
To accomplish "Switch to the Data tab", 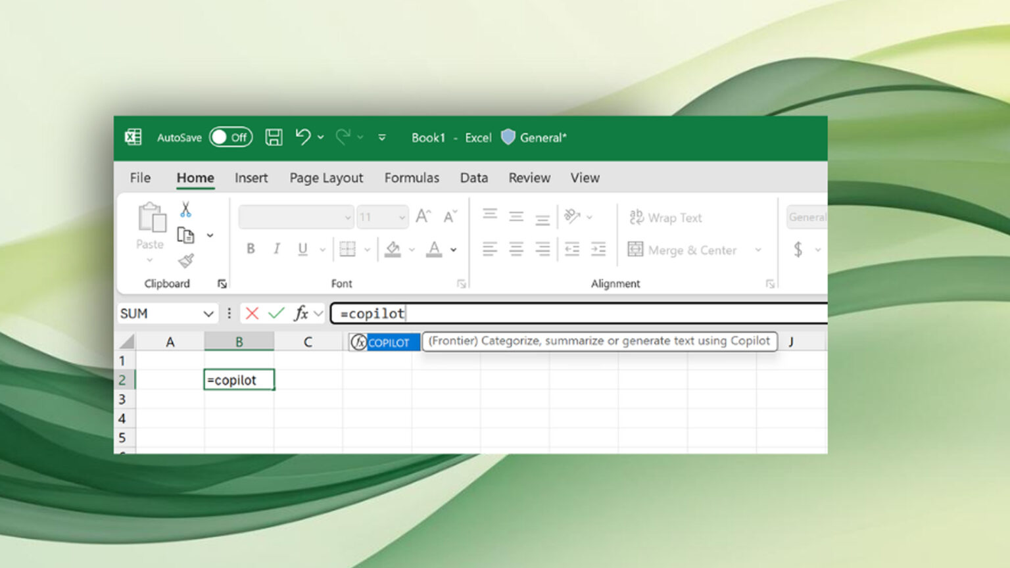I will [x=474, y=177].
